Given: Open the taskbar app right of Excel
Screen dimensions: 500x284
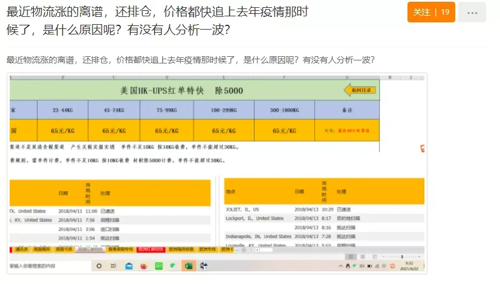Looking at the screenshot, I should click(x=203, y=266).
